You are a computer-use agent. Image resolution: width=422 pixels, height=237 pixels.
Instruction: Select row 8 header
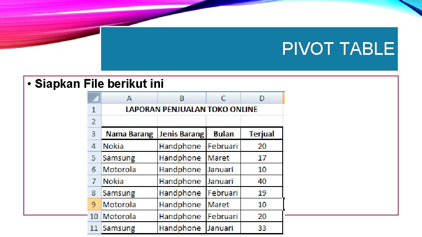(x=94, y=193)
